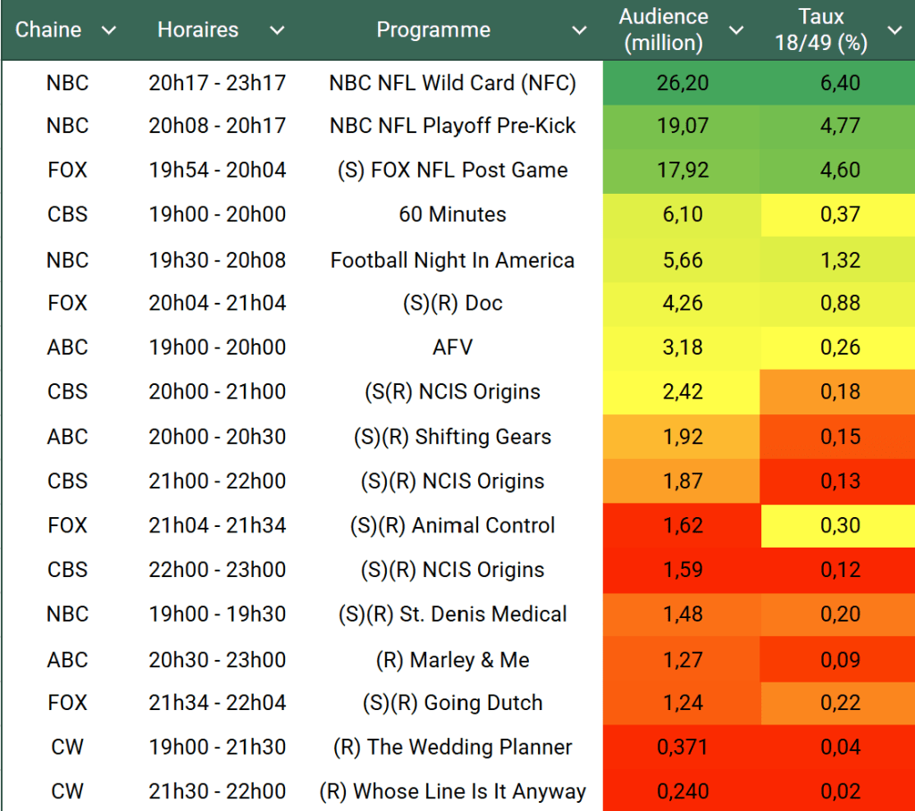
Task: Select the NBC NFL Wild Card (NFC) cell
Action: 452,83
